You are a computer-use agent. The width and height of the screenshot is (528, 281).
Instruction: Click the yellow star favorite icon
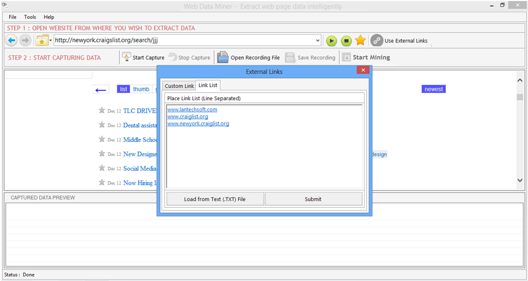click(361, 40)
